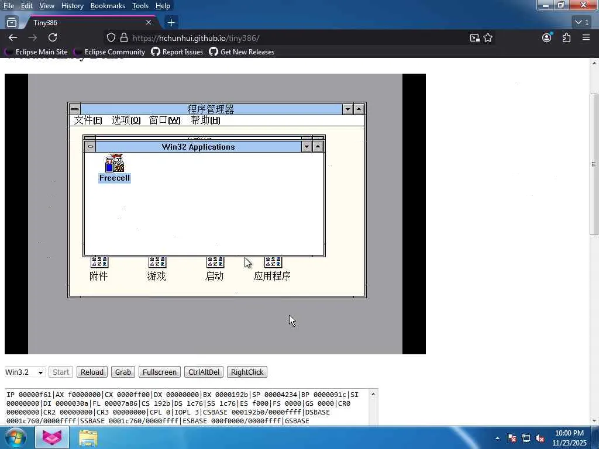
Task: Open the Firefox History menu
Action: (x=72, y=6)
